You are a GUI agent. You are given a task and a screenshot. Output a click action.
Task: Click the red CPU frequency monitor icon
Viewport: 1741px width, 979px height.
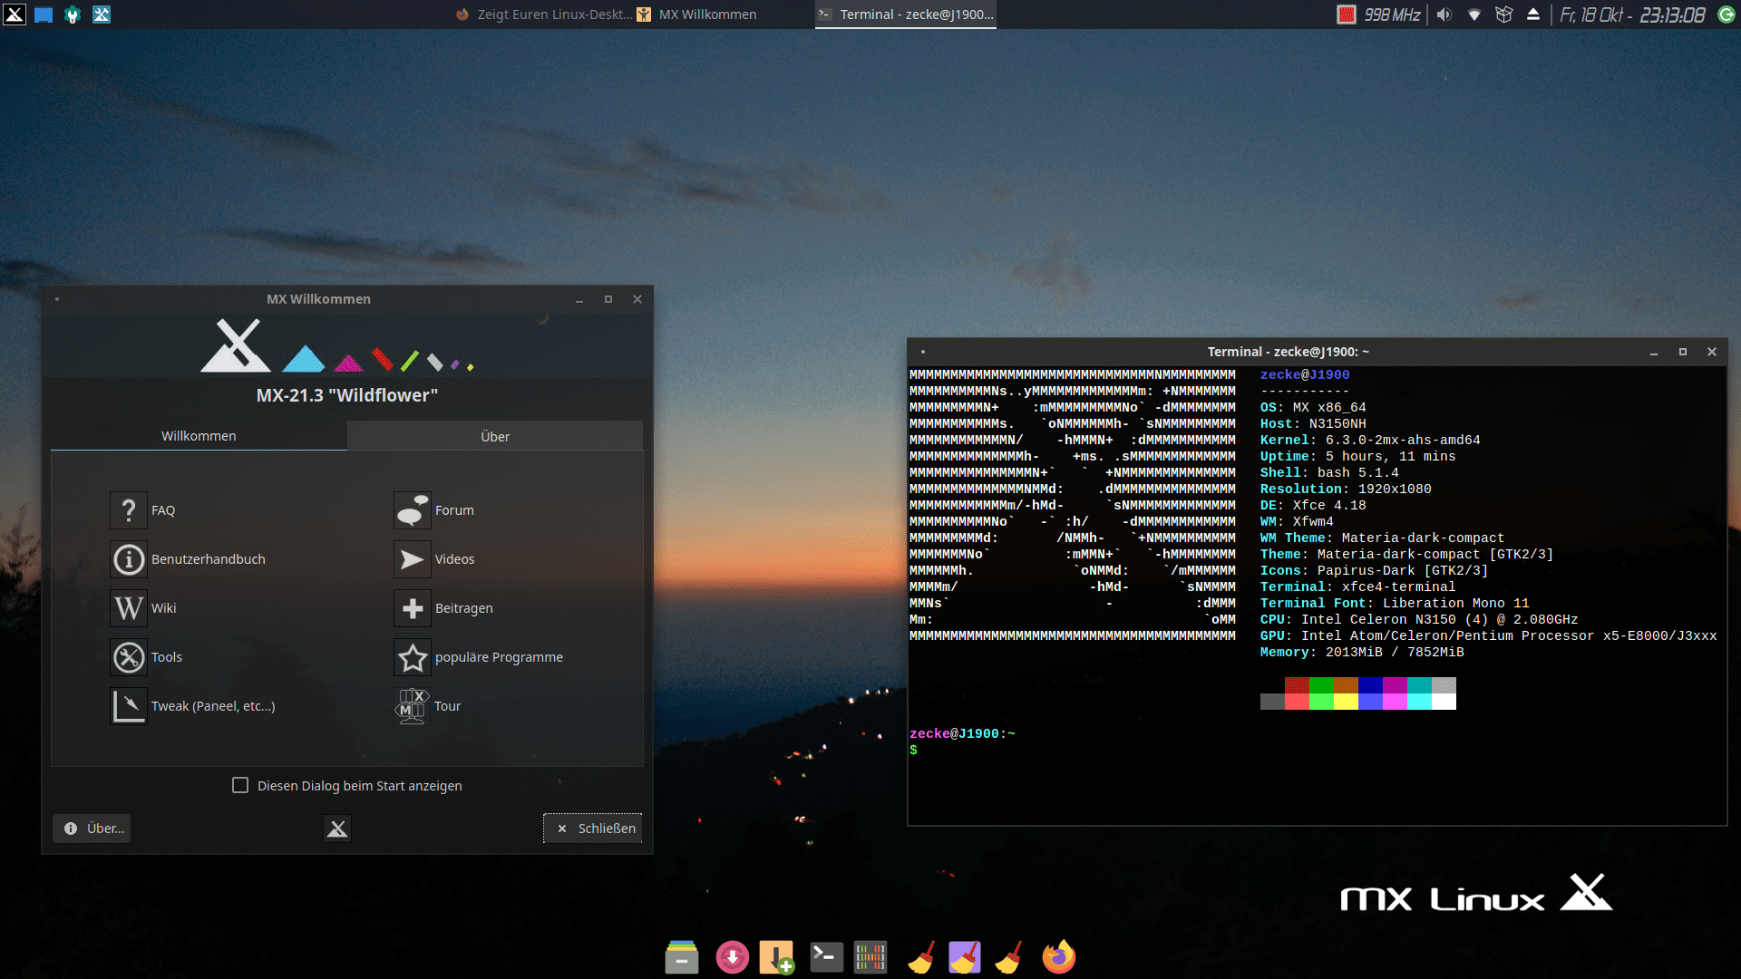[1347, 15]
